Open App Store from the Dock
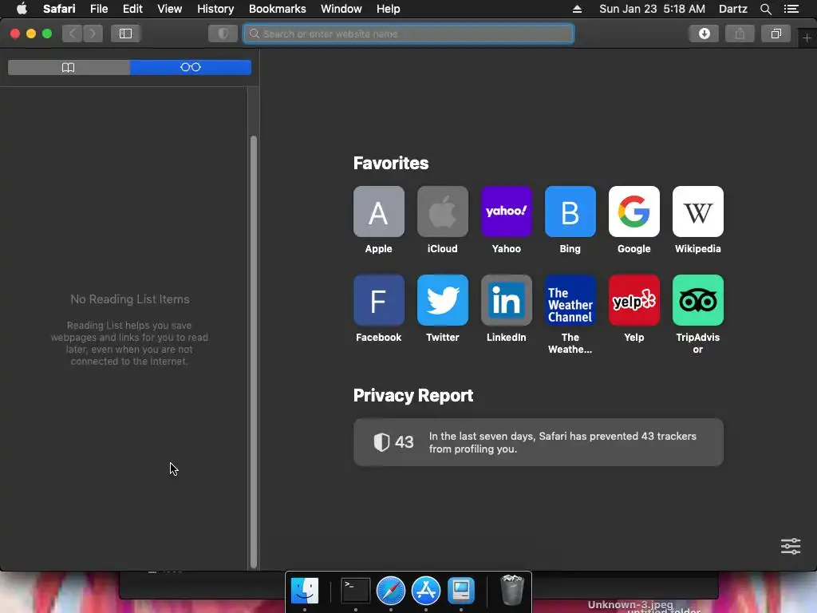 (426, 591)
